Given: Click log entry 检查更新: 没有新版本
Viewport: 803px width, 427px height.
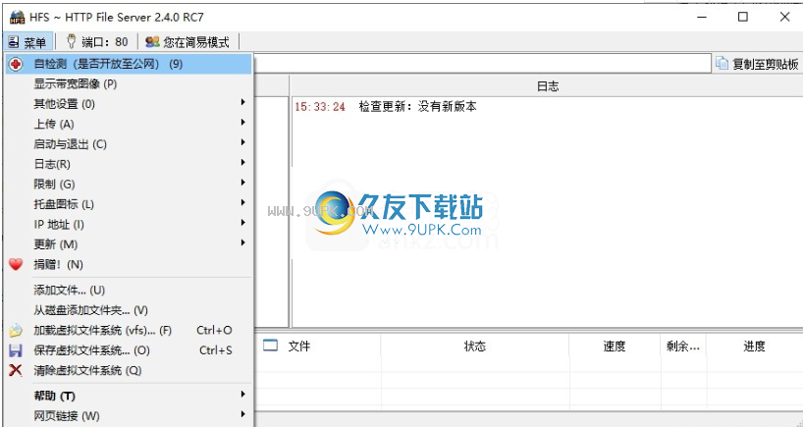Looking at the screenshot, I should [418, 106].
